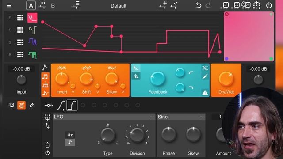Undo the last change

(x=199, y=5)
